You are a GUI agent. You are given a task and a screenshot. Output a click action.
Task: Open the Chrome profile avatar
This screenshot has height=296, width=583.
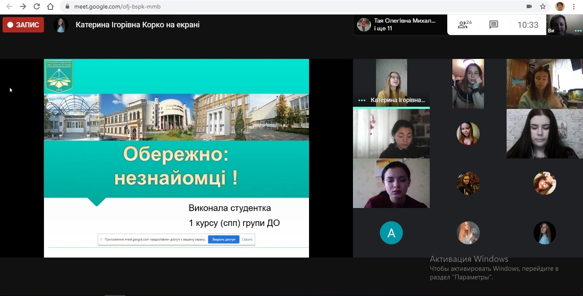point(560,6)
